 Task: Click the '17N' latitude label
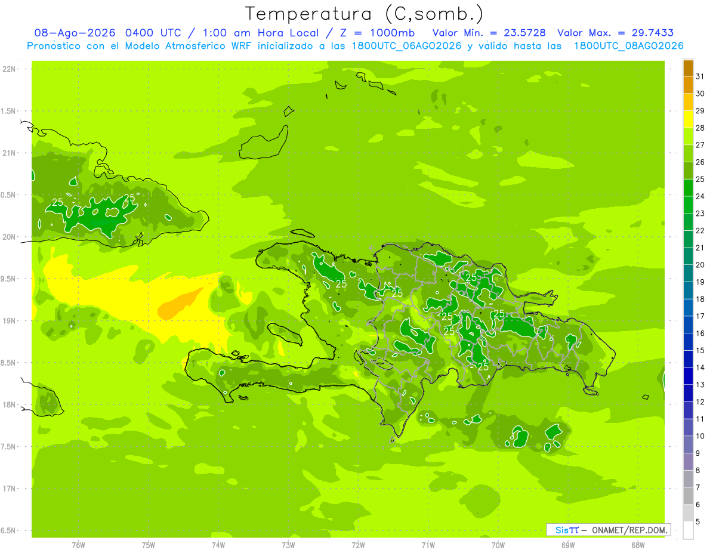click(9, 489)
